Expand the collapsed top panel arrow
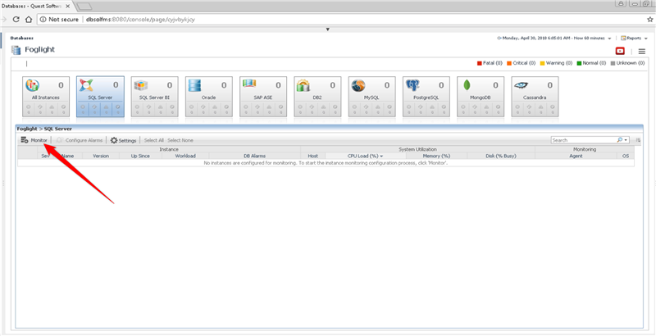The image size is (656, 336). pyautogui.click(x=328, y=30)
